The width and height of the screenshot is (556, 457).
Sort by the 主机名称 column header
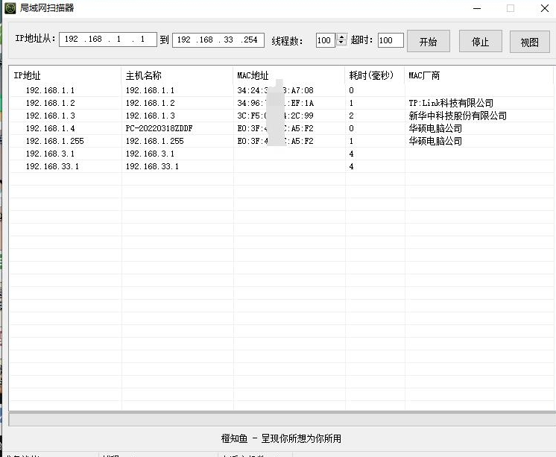point(177,75)
